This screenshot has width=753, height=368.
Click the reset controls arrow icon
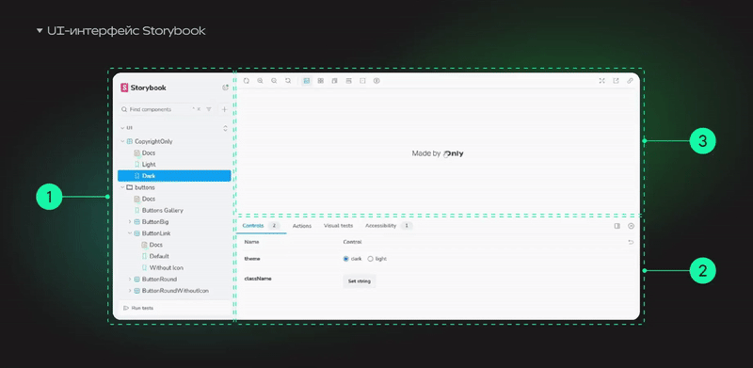coord(631,242)
